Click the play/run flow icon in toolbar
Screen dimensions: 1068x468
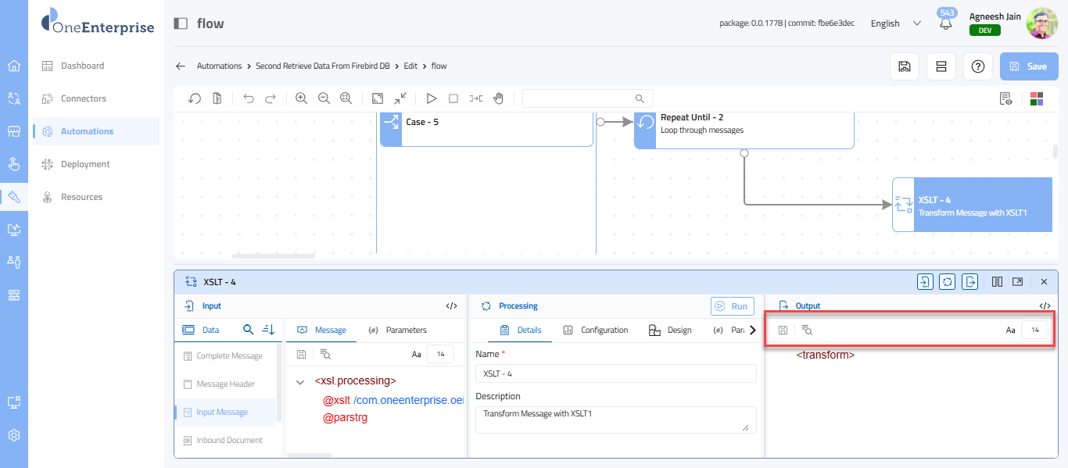(x=431, y=98)
